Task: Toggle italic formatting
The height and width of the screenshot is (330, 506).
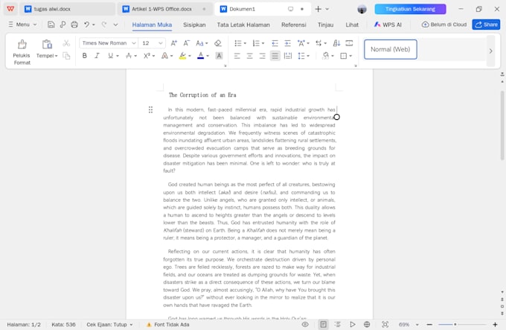Action: 97,56
